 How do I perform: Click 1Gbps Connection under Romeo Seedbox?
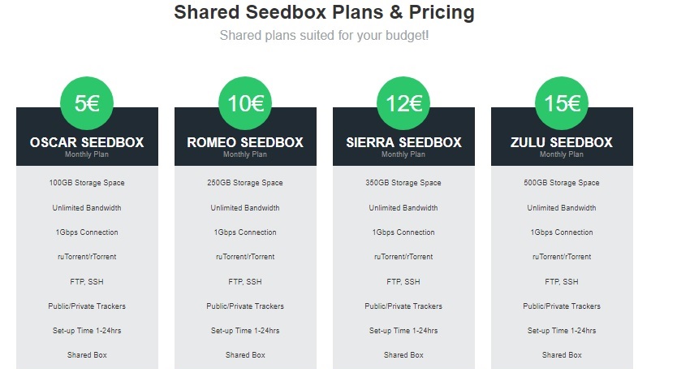245,232
